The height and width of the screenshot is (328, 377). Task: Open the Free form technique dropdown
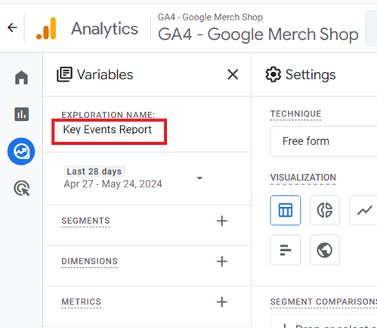323,141
